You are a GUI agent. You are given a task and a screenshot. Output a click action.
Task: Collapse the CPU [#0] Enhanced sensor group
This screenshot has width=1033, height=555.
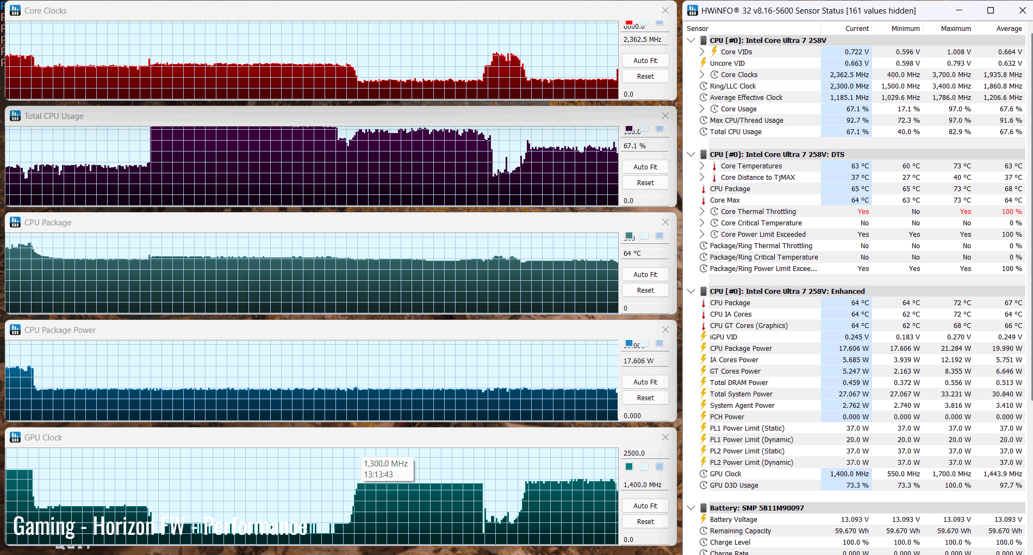coord(691,291)
